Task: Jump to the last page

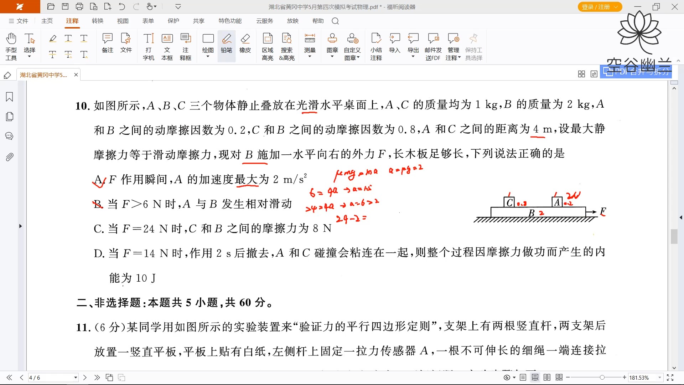Action: point(97,378)
